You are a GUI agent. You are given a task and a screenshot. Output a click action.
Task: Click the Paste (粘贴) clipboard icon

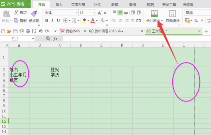7,14
